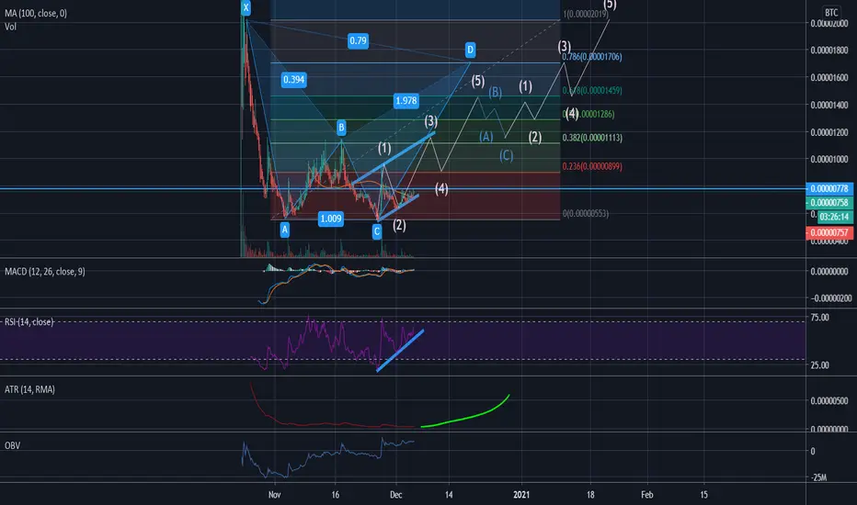Click the Vol indicator legend label
The image size is (857, 505).
point(10,27)
